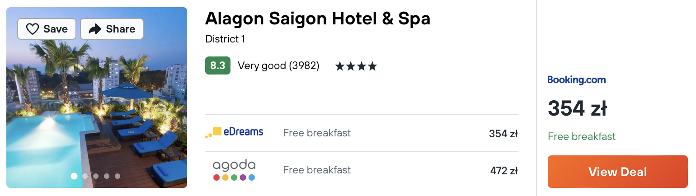
Task: Click the agoda 472 zł price
Action: (504, 171)
